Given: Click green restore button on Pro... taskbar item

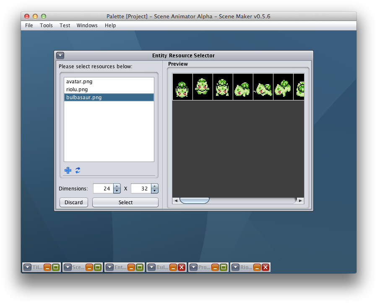Looking at the screenshot, I should click(224, 267).
